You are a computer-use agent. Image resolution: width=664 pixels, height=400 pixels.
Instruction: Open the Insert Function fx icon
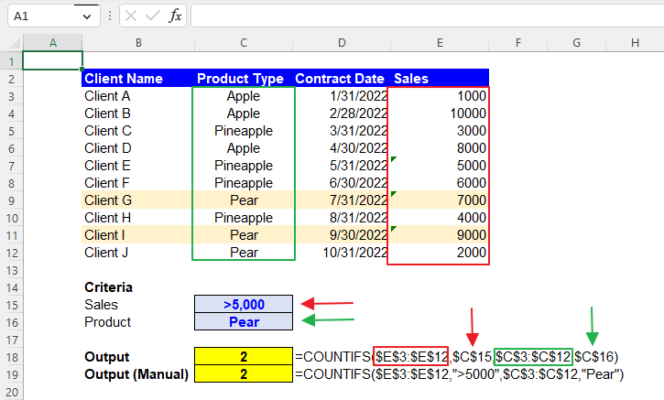(x=175, y=16)
